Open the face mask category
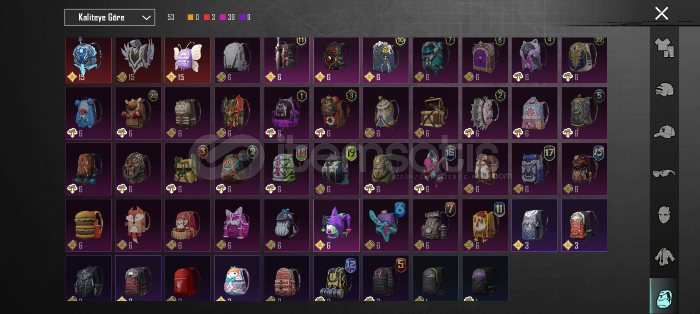The image size is (700, 314). (664, 215)
